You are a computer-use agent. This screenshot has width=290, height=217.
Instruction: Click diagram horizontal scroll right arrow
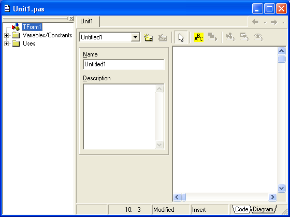pyautogui.click(x=272, y=197)
